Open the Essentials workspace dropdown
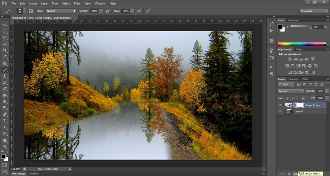The height and width of the screenshot is (176, 330). pyautogui.click(x=314, y=11)
